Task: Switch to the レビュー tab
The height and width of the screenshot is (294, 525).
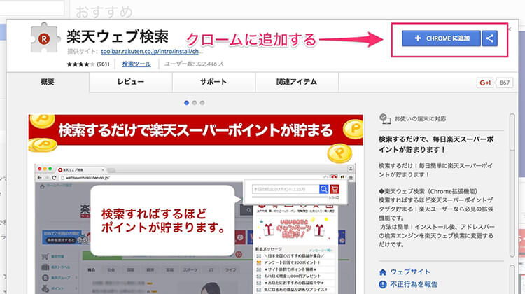Action: 131,82
